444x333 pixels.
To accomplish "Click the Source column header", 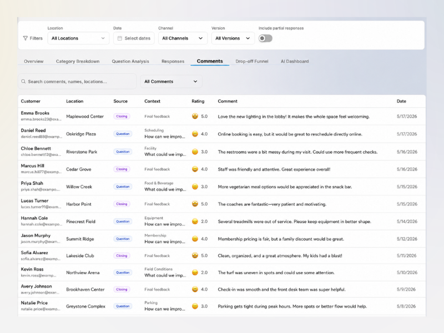I will point(120,101).
